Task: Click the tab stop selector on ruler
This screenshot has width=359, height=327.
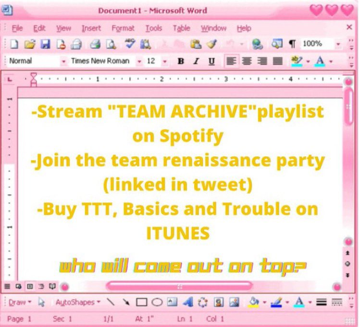Action: 10,80
